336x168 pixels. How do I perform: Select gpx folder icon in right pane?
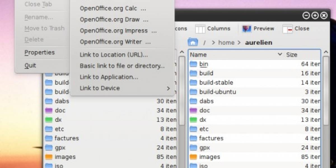(193, 148)
